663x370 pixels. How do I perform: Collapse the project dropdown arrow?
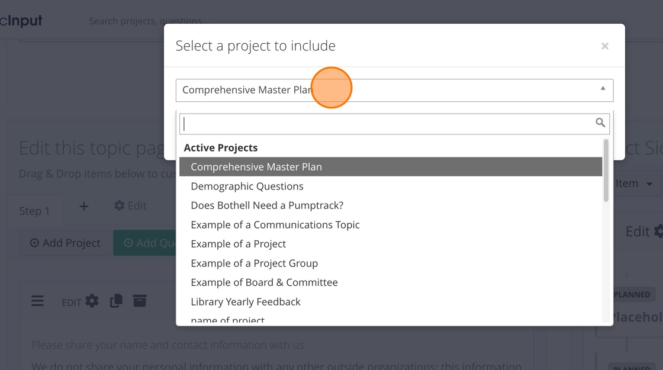pyautogui.click(x=603, y=89)
